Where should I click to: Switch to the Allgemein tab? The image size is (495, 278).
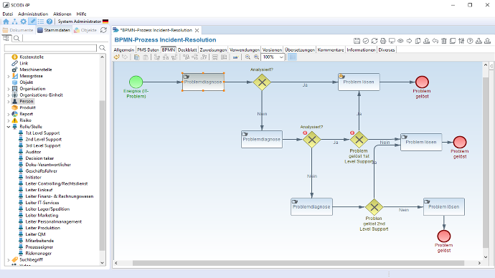[x=123, y=50]
